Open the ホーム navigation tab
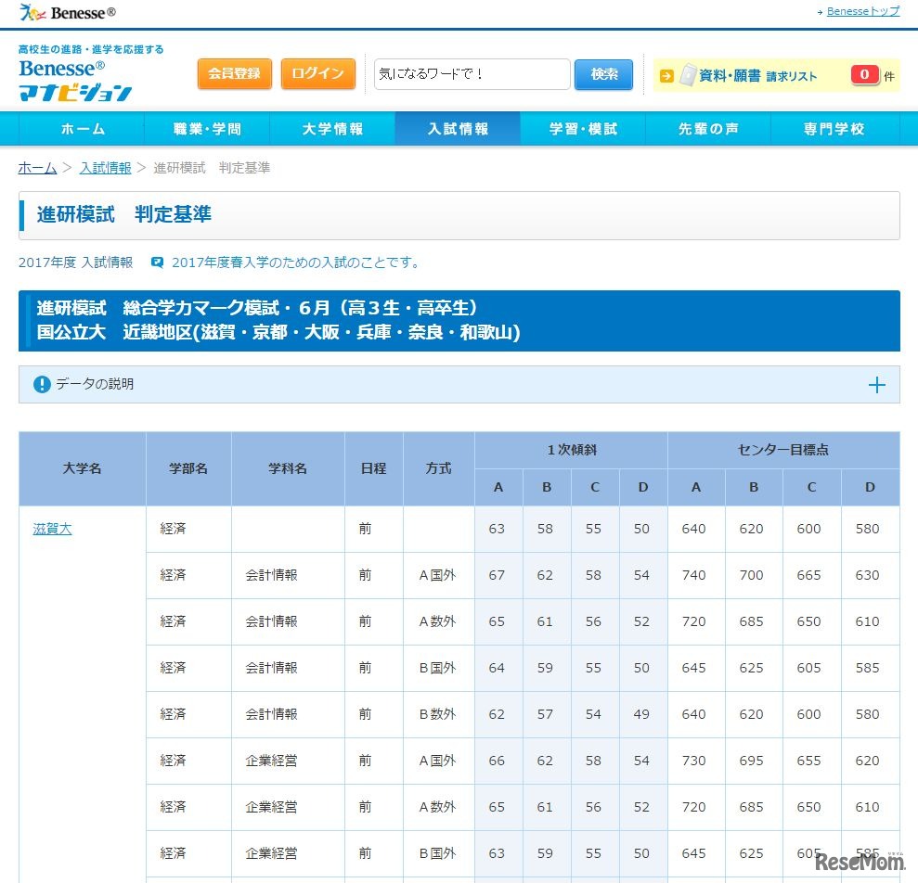The image size is (918, 883). 83,129
